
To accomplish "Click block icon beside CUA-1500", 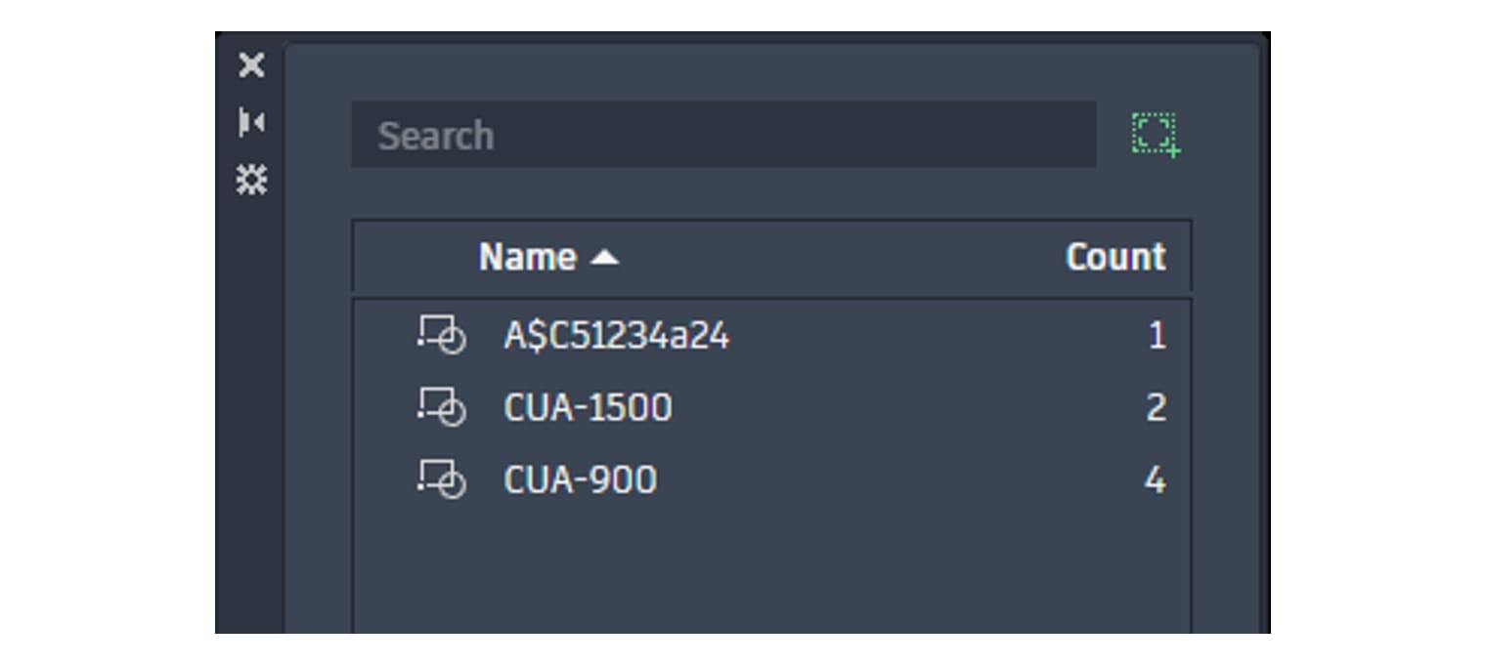I will (x=442, y=407).
